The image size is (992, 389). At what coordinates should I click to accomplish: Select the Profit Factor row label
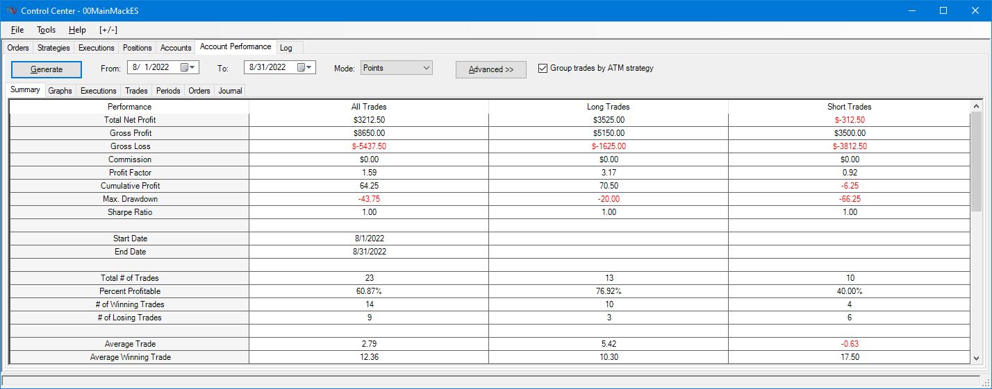(129, 173)
